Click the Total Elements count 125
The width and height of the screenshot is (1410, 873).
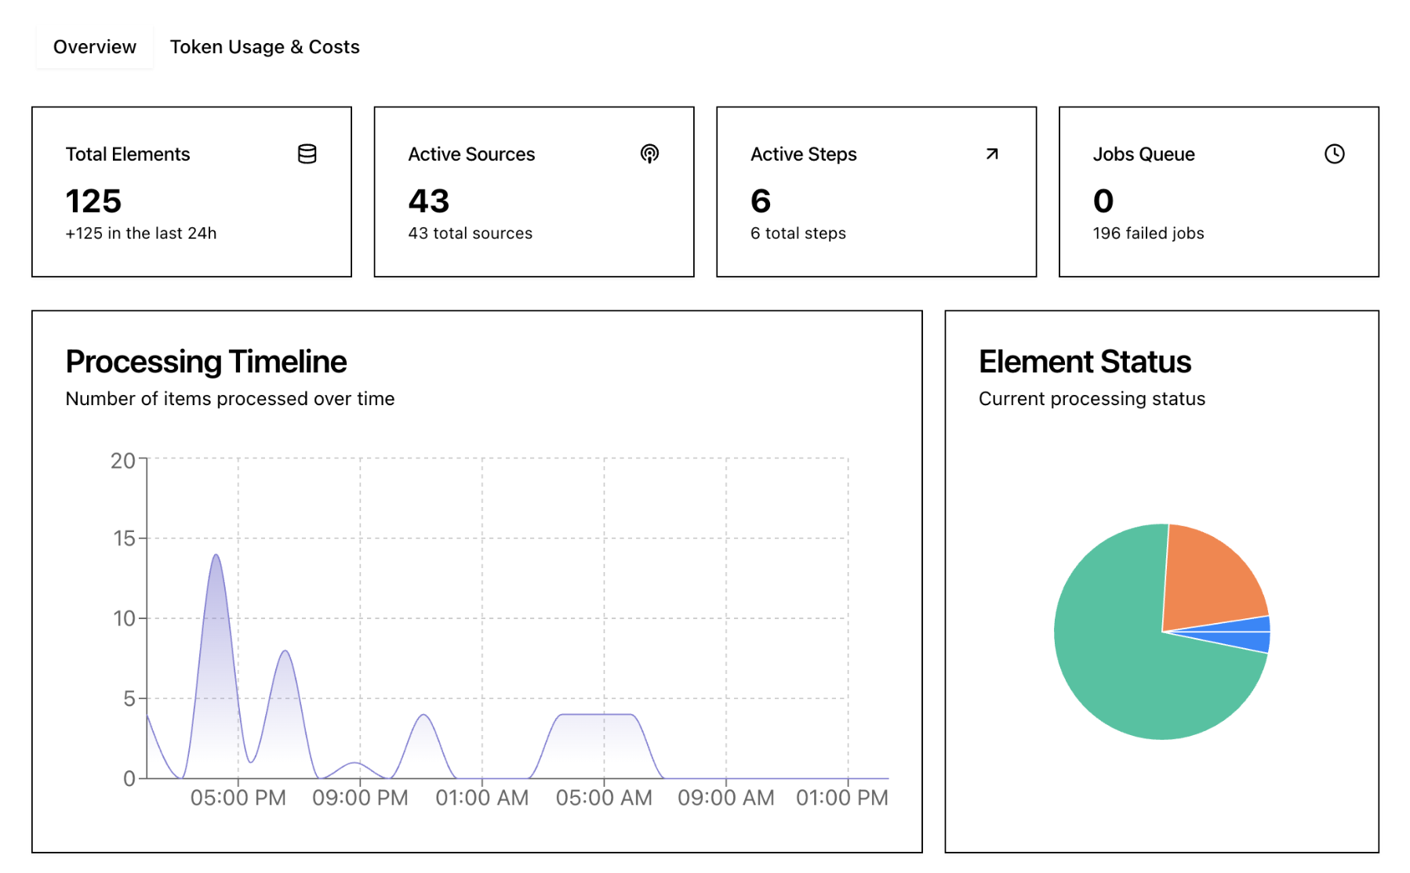tap(93, 201)
